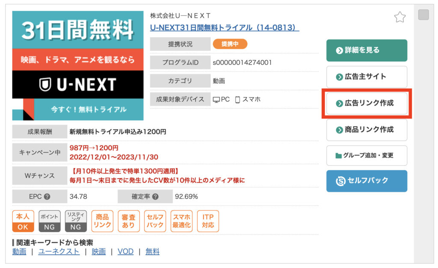Click Wチャンス line 毎月1日〜末日までに発生したCV数

click(x=157, y=180)
